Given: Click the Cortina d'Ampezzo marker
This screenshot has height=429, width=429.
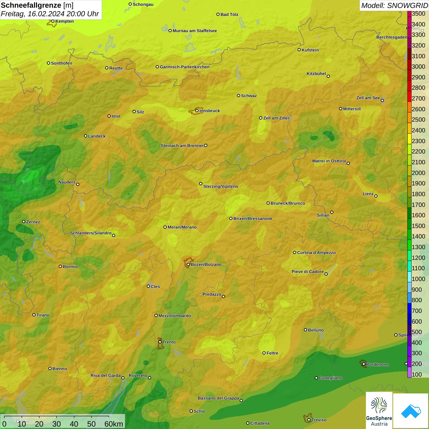Looking at the screenshot, I should (x=294, y=252).
